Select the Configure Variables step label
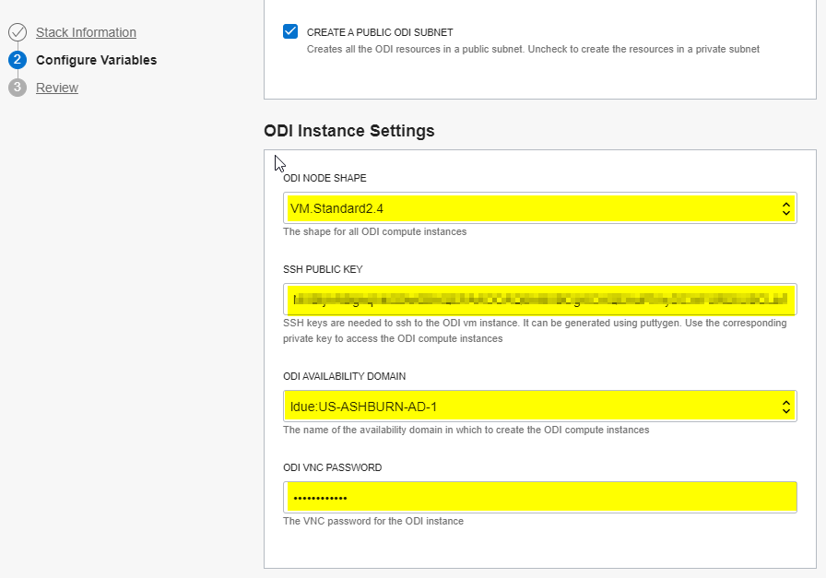The image size is (826, 578). pyautogui.click(x=96, y=60)
